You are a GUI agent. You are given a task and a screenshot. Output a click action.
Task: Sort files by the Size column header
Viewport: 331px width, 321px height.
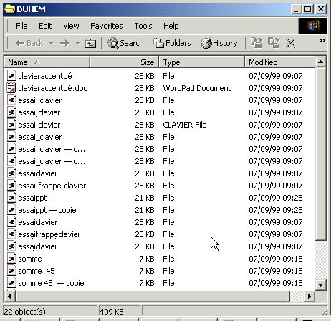tap(124, 62)
